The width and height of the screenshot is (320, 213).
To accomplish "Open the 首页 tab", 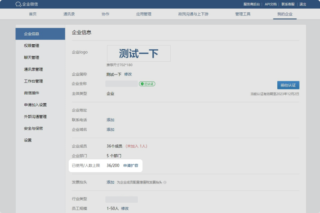I will click(x=33, y=14).
